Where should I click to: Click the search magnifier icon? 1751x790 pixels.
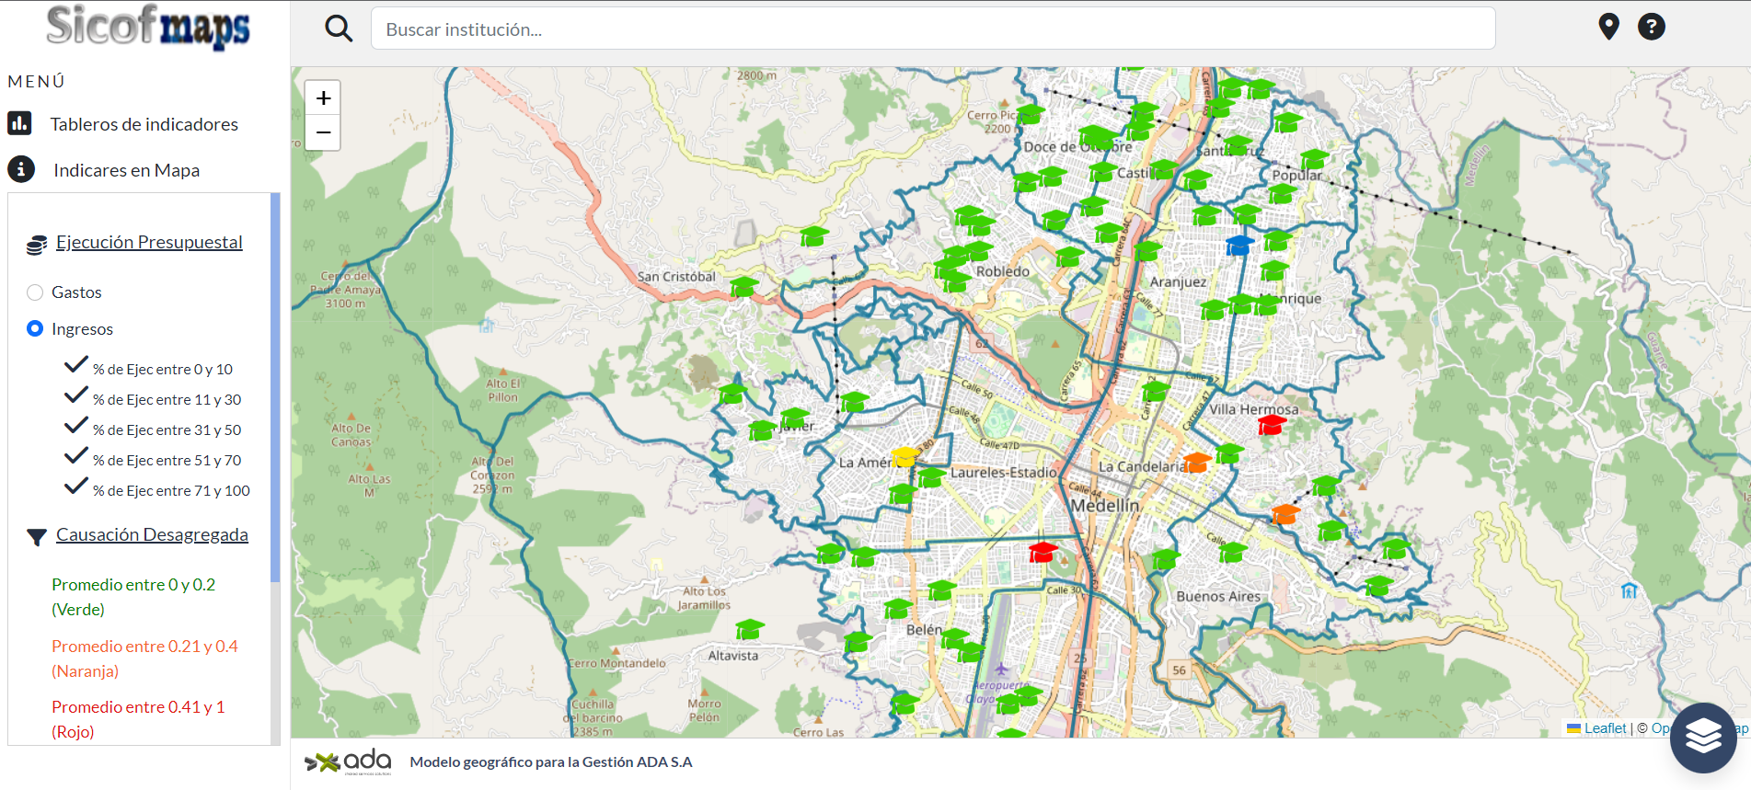(x=339, y=29)
